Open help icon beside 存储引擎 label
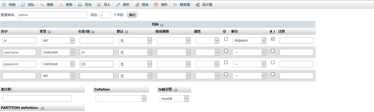374x112 pixels. 176,90
